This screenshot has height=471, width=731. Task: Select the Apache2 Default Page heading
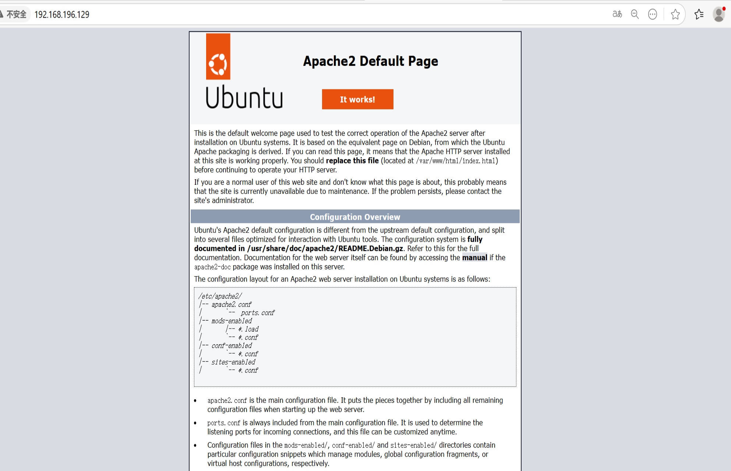(370, 61)
